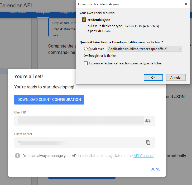Expand the three-dots more contents item
The image size is (192, 185).
[x=56, y=35]
